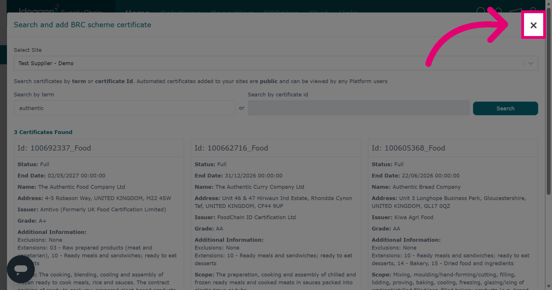Click name The Authentic Curry Company Ltd
This screenshot has width=552, height=290.
click(249, 187)
